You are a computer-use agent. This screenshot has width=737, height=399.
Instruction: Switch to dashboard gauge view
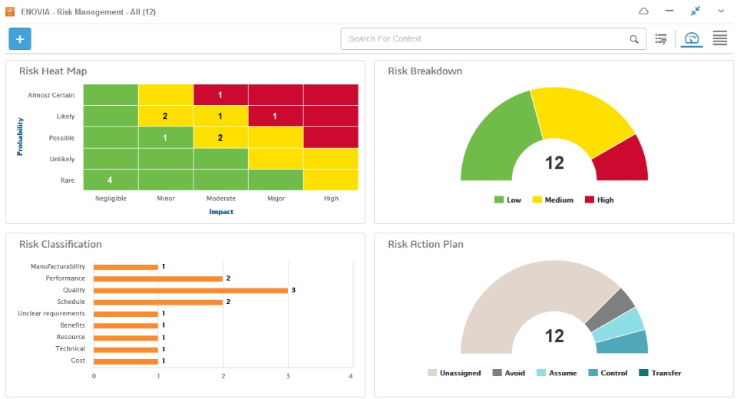[x=692, y=39]
